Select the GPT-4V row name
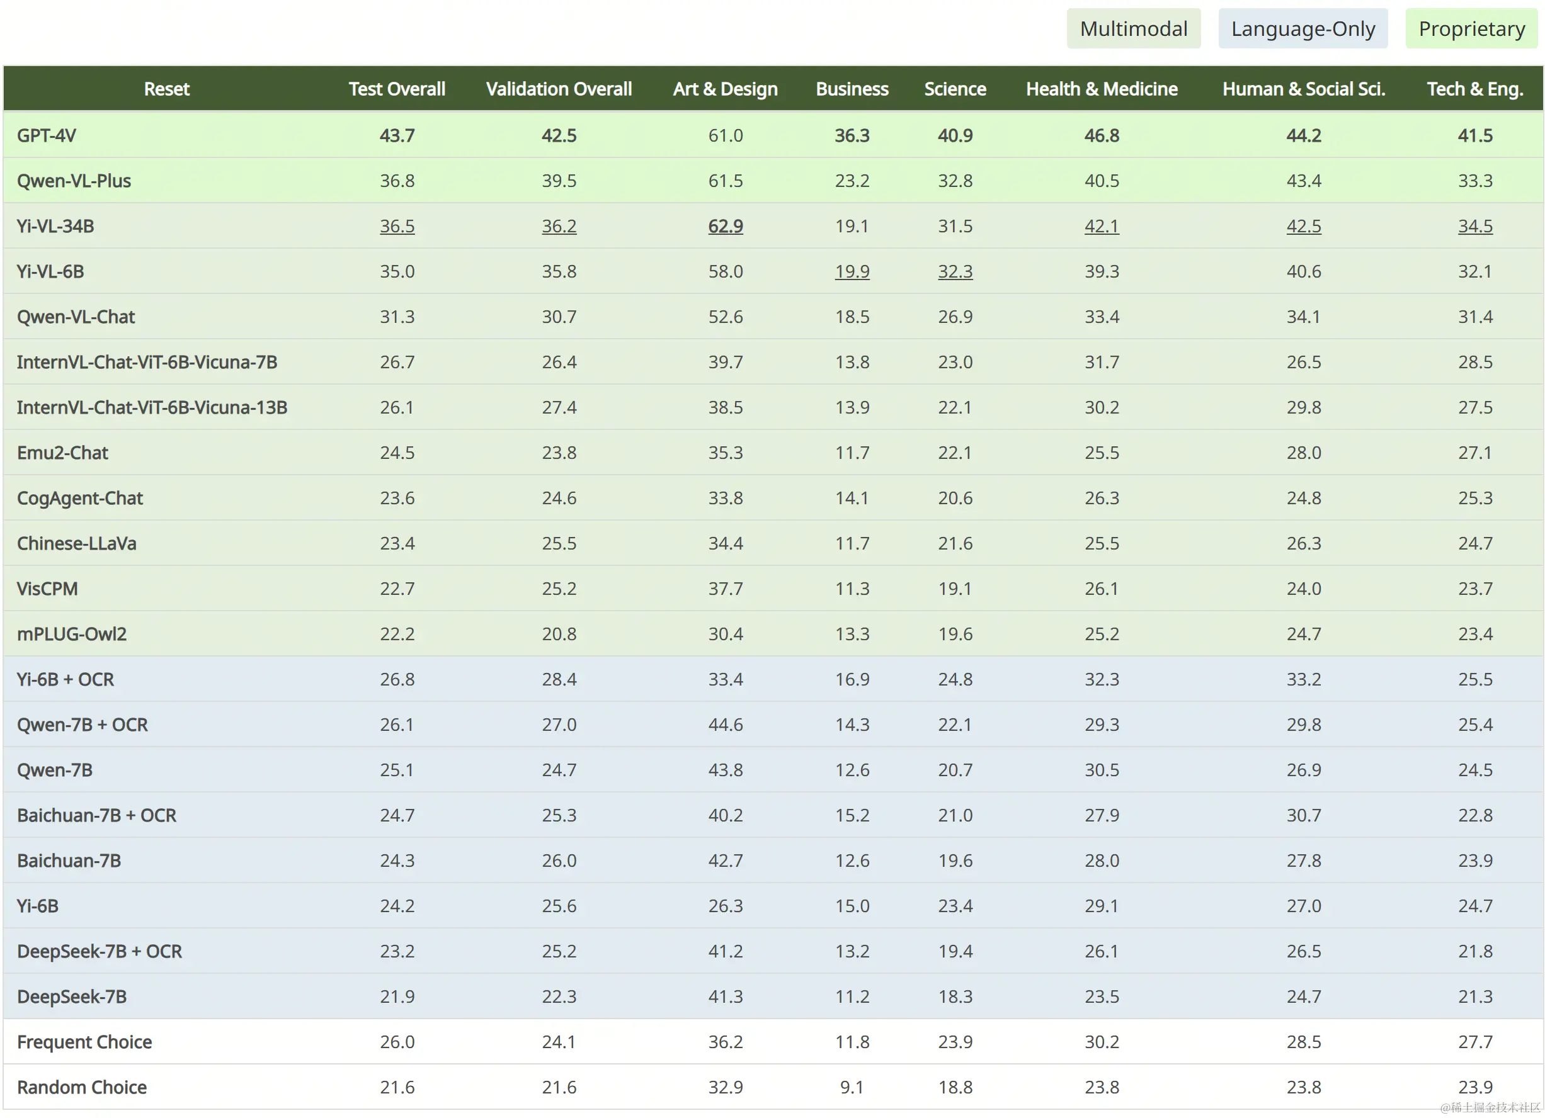Viewport: 1545px width, 1118px height. [x=47, y=135]
